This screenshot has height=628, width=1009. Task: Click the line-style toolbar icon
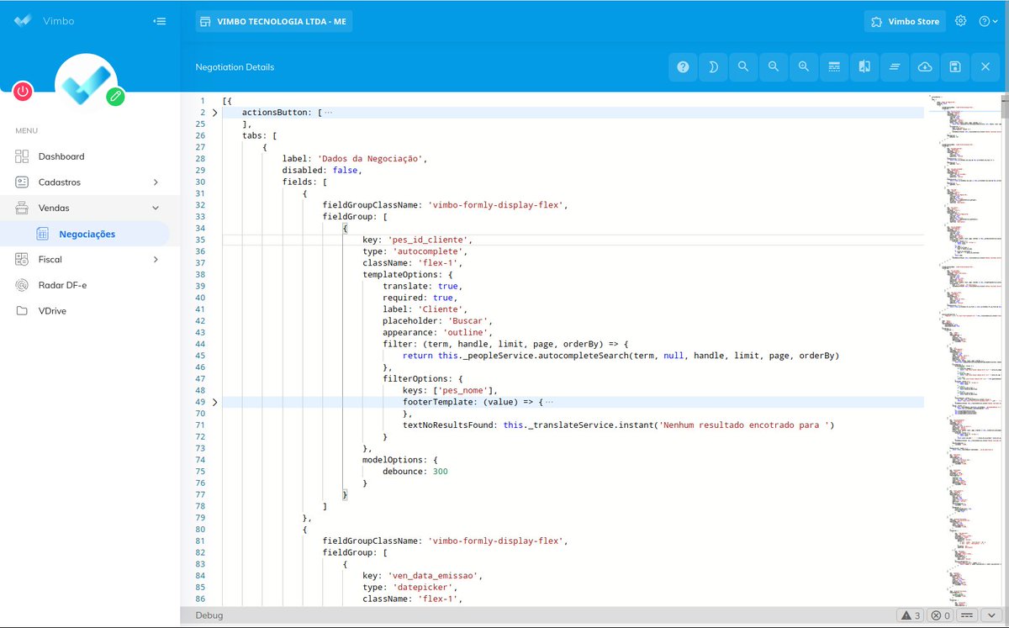point(834,67)
